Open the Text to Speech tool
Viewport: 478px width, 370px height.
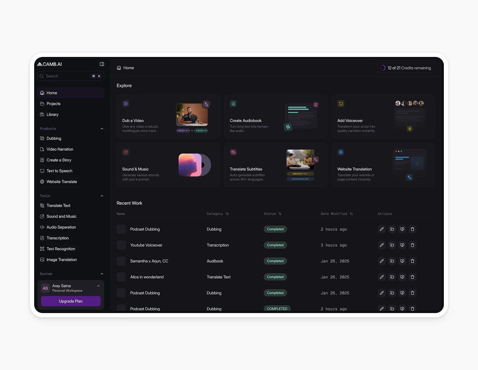pyautogui.click(x=59, y=171)
